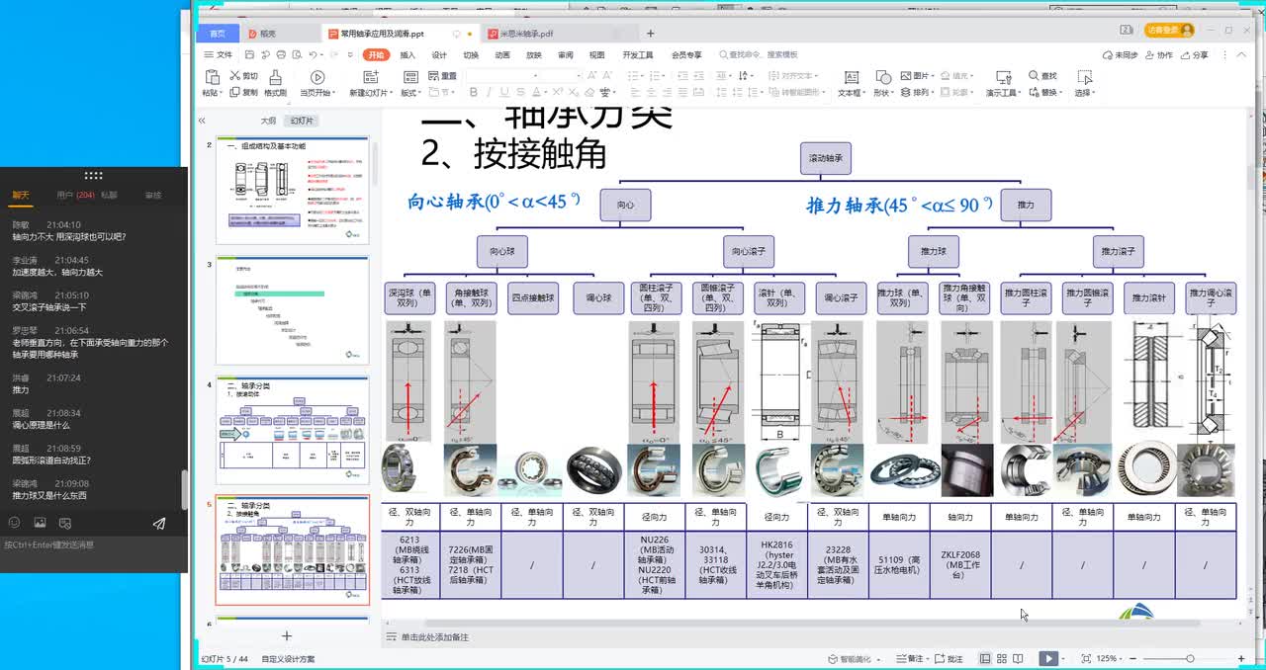Insert a Picture (图片)
This screenshot has height=670, width=1266.
[918, 76]
